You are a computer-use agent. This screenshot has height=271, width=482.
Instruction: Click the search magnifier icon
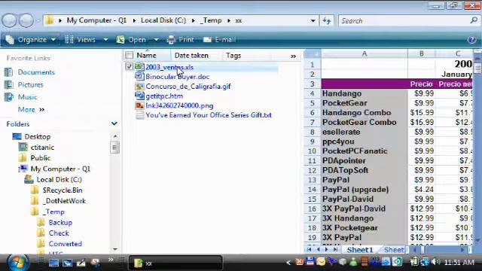tap(474, 20)
